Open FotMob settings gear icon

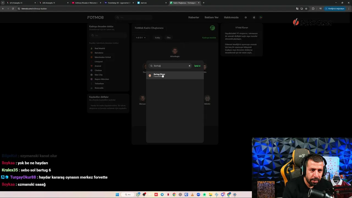point(246,17)
